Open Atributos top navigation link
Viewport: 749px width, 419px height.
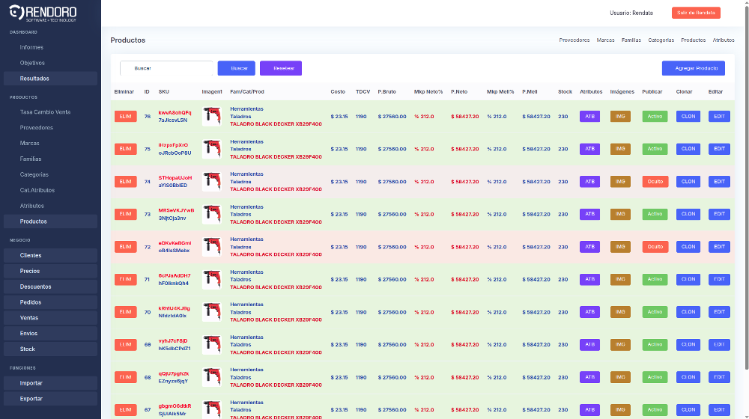[724, 40]
